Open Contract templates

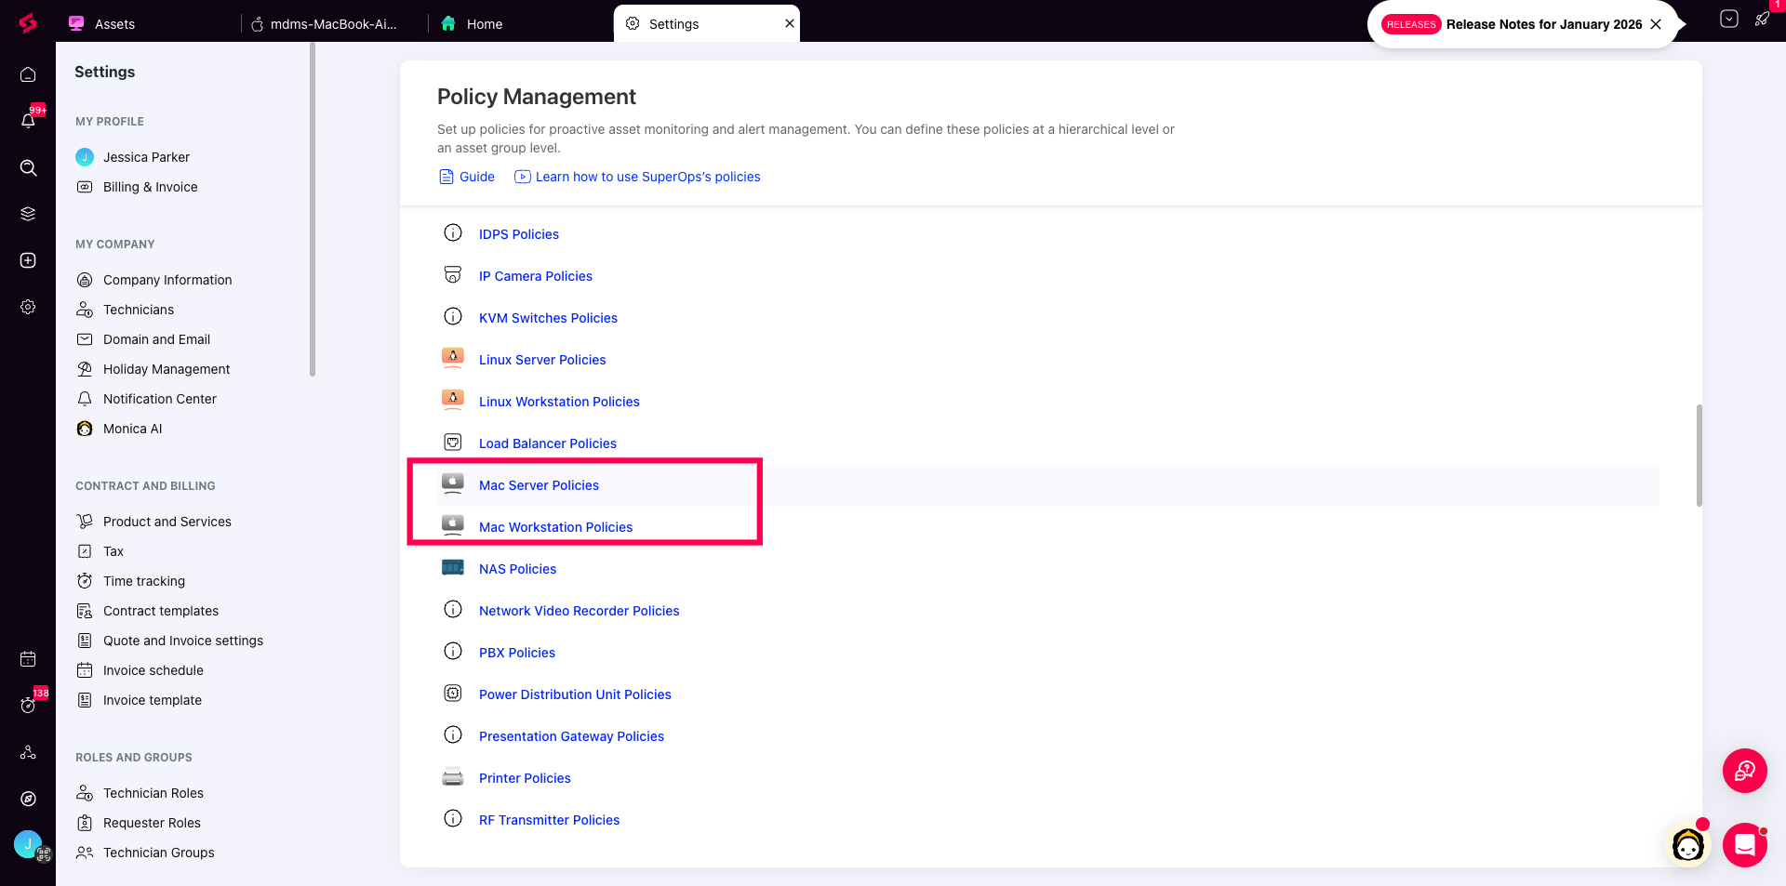pos(161,611)
